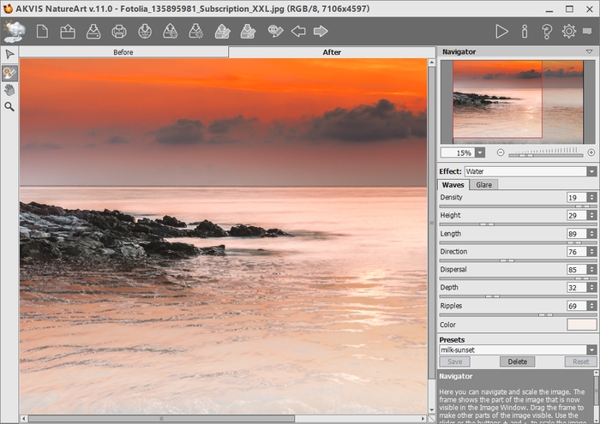Click the globe publish/share icon
This screenshot has height=424, width=600.
(x=145, y=32)
